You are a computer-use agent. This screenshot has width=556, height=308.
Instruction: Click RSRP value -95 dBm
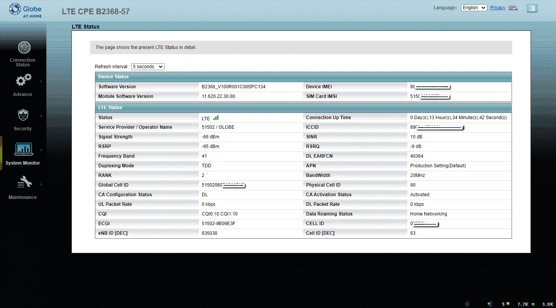[x=210, y=146]
